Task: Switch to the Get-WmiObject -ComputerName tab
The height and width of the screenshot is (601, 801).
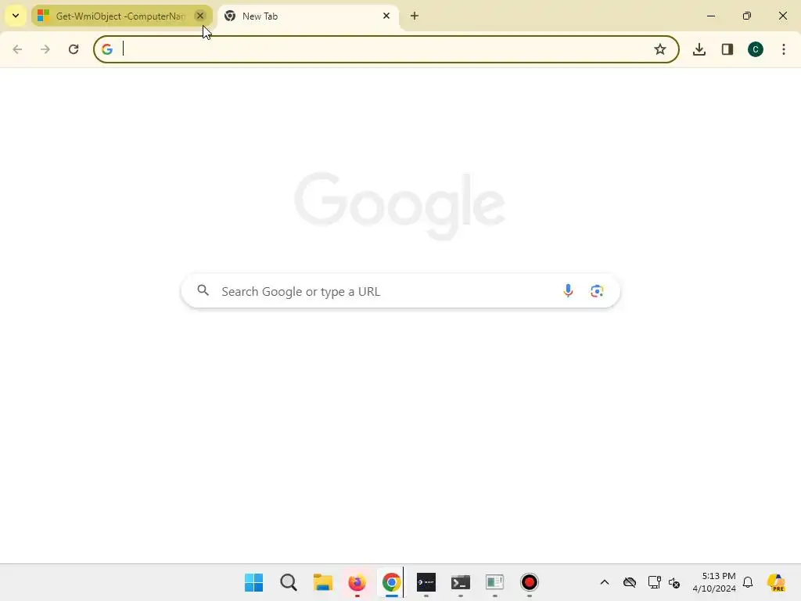Action: coord(121,16)
